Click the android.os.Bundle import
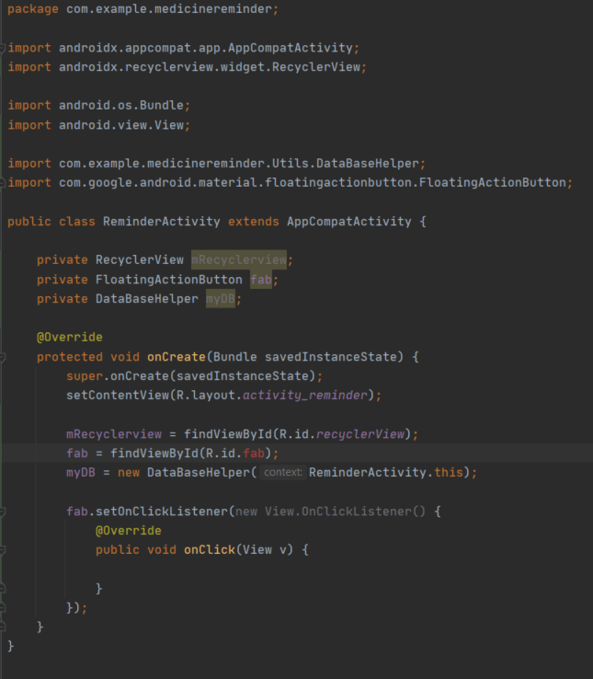593x679 pixels. tap(121, 105)
